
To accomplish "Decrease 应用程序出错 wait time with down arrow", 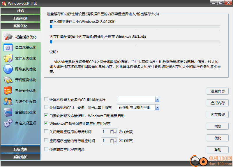I will click(115, 140).
